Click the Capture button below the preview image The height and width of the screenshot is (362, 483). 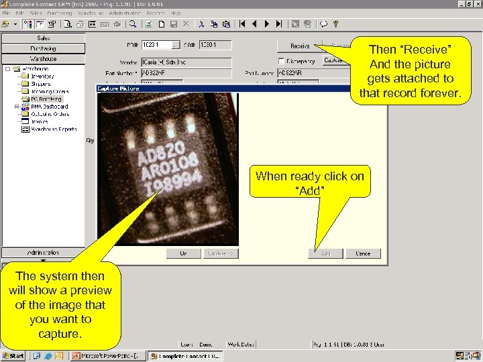[x=221, y=253]
